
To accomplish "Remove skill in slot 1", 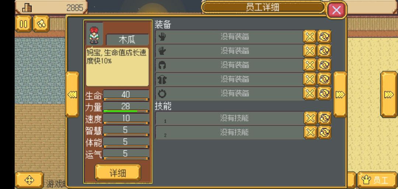I will pos(310,118).
